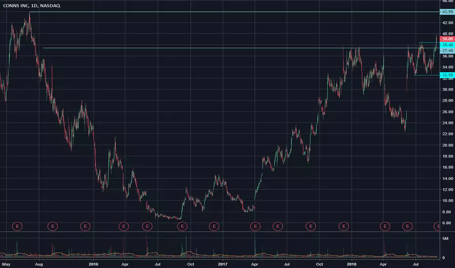This screenshot has width=455, height=268.
Task: Open the earnings E marker just before Jul 2016
Action: [147, 226]
